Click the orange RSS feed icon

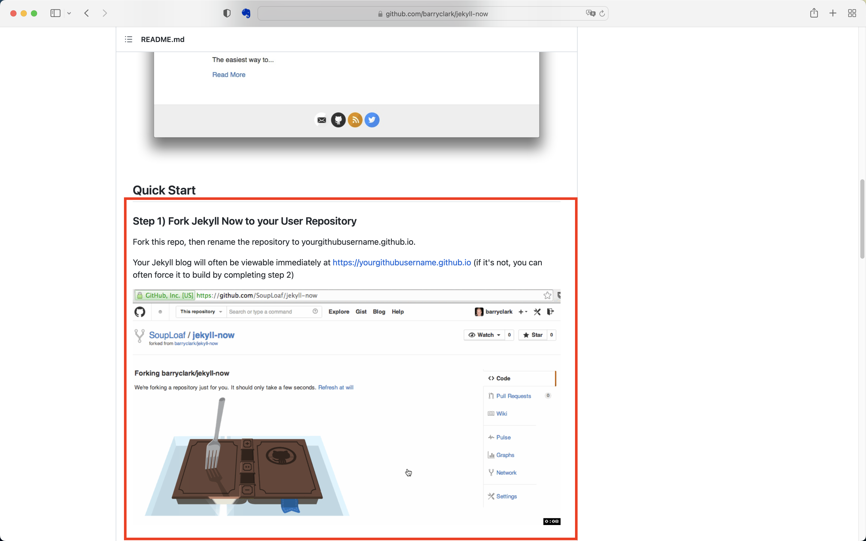coord(355,120)
